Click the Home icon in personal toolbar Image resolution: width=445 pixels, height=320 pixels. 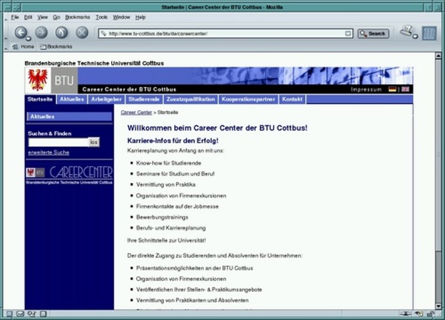15,47
